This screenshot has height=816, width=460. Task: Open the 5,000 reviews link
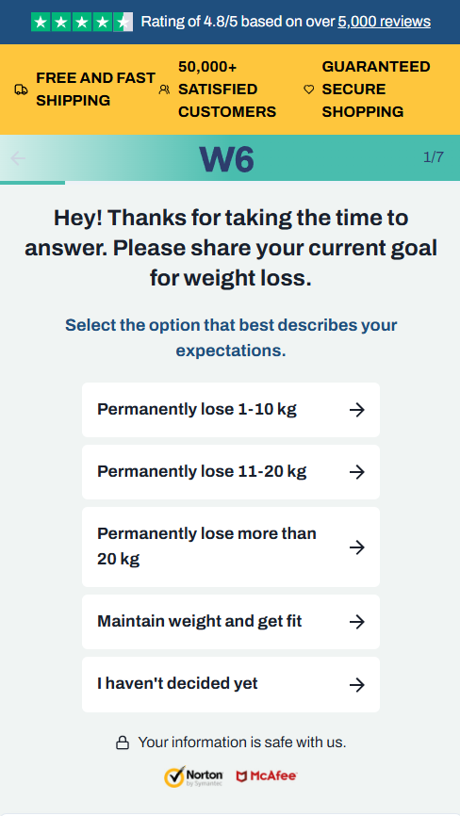tap(384, 22)
